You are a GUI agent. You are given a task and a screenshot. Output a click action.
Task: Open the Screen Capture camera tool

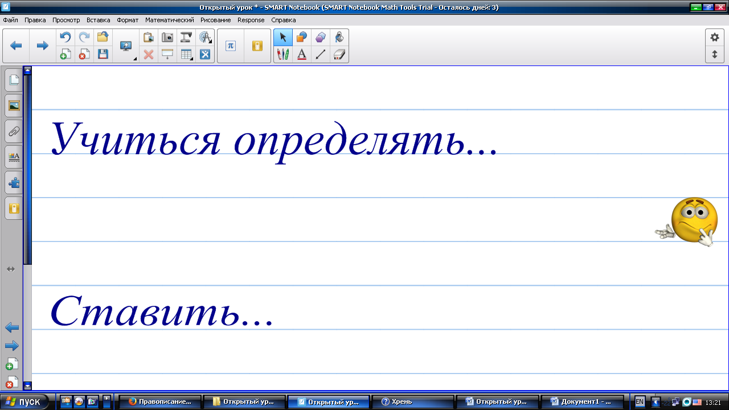(x=167, y=38)
